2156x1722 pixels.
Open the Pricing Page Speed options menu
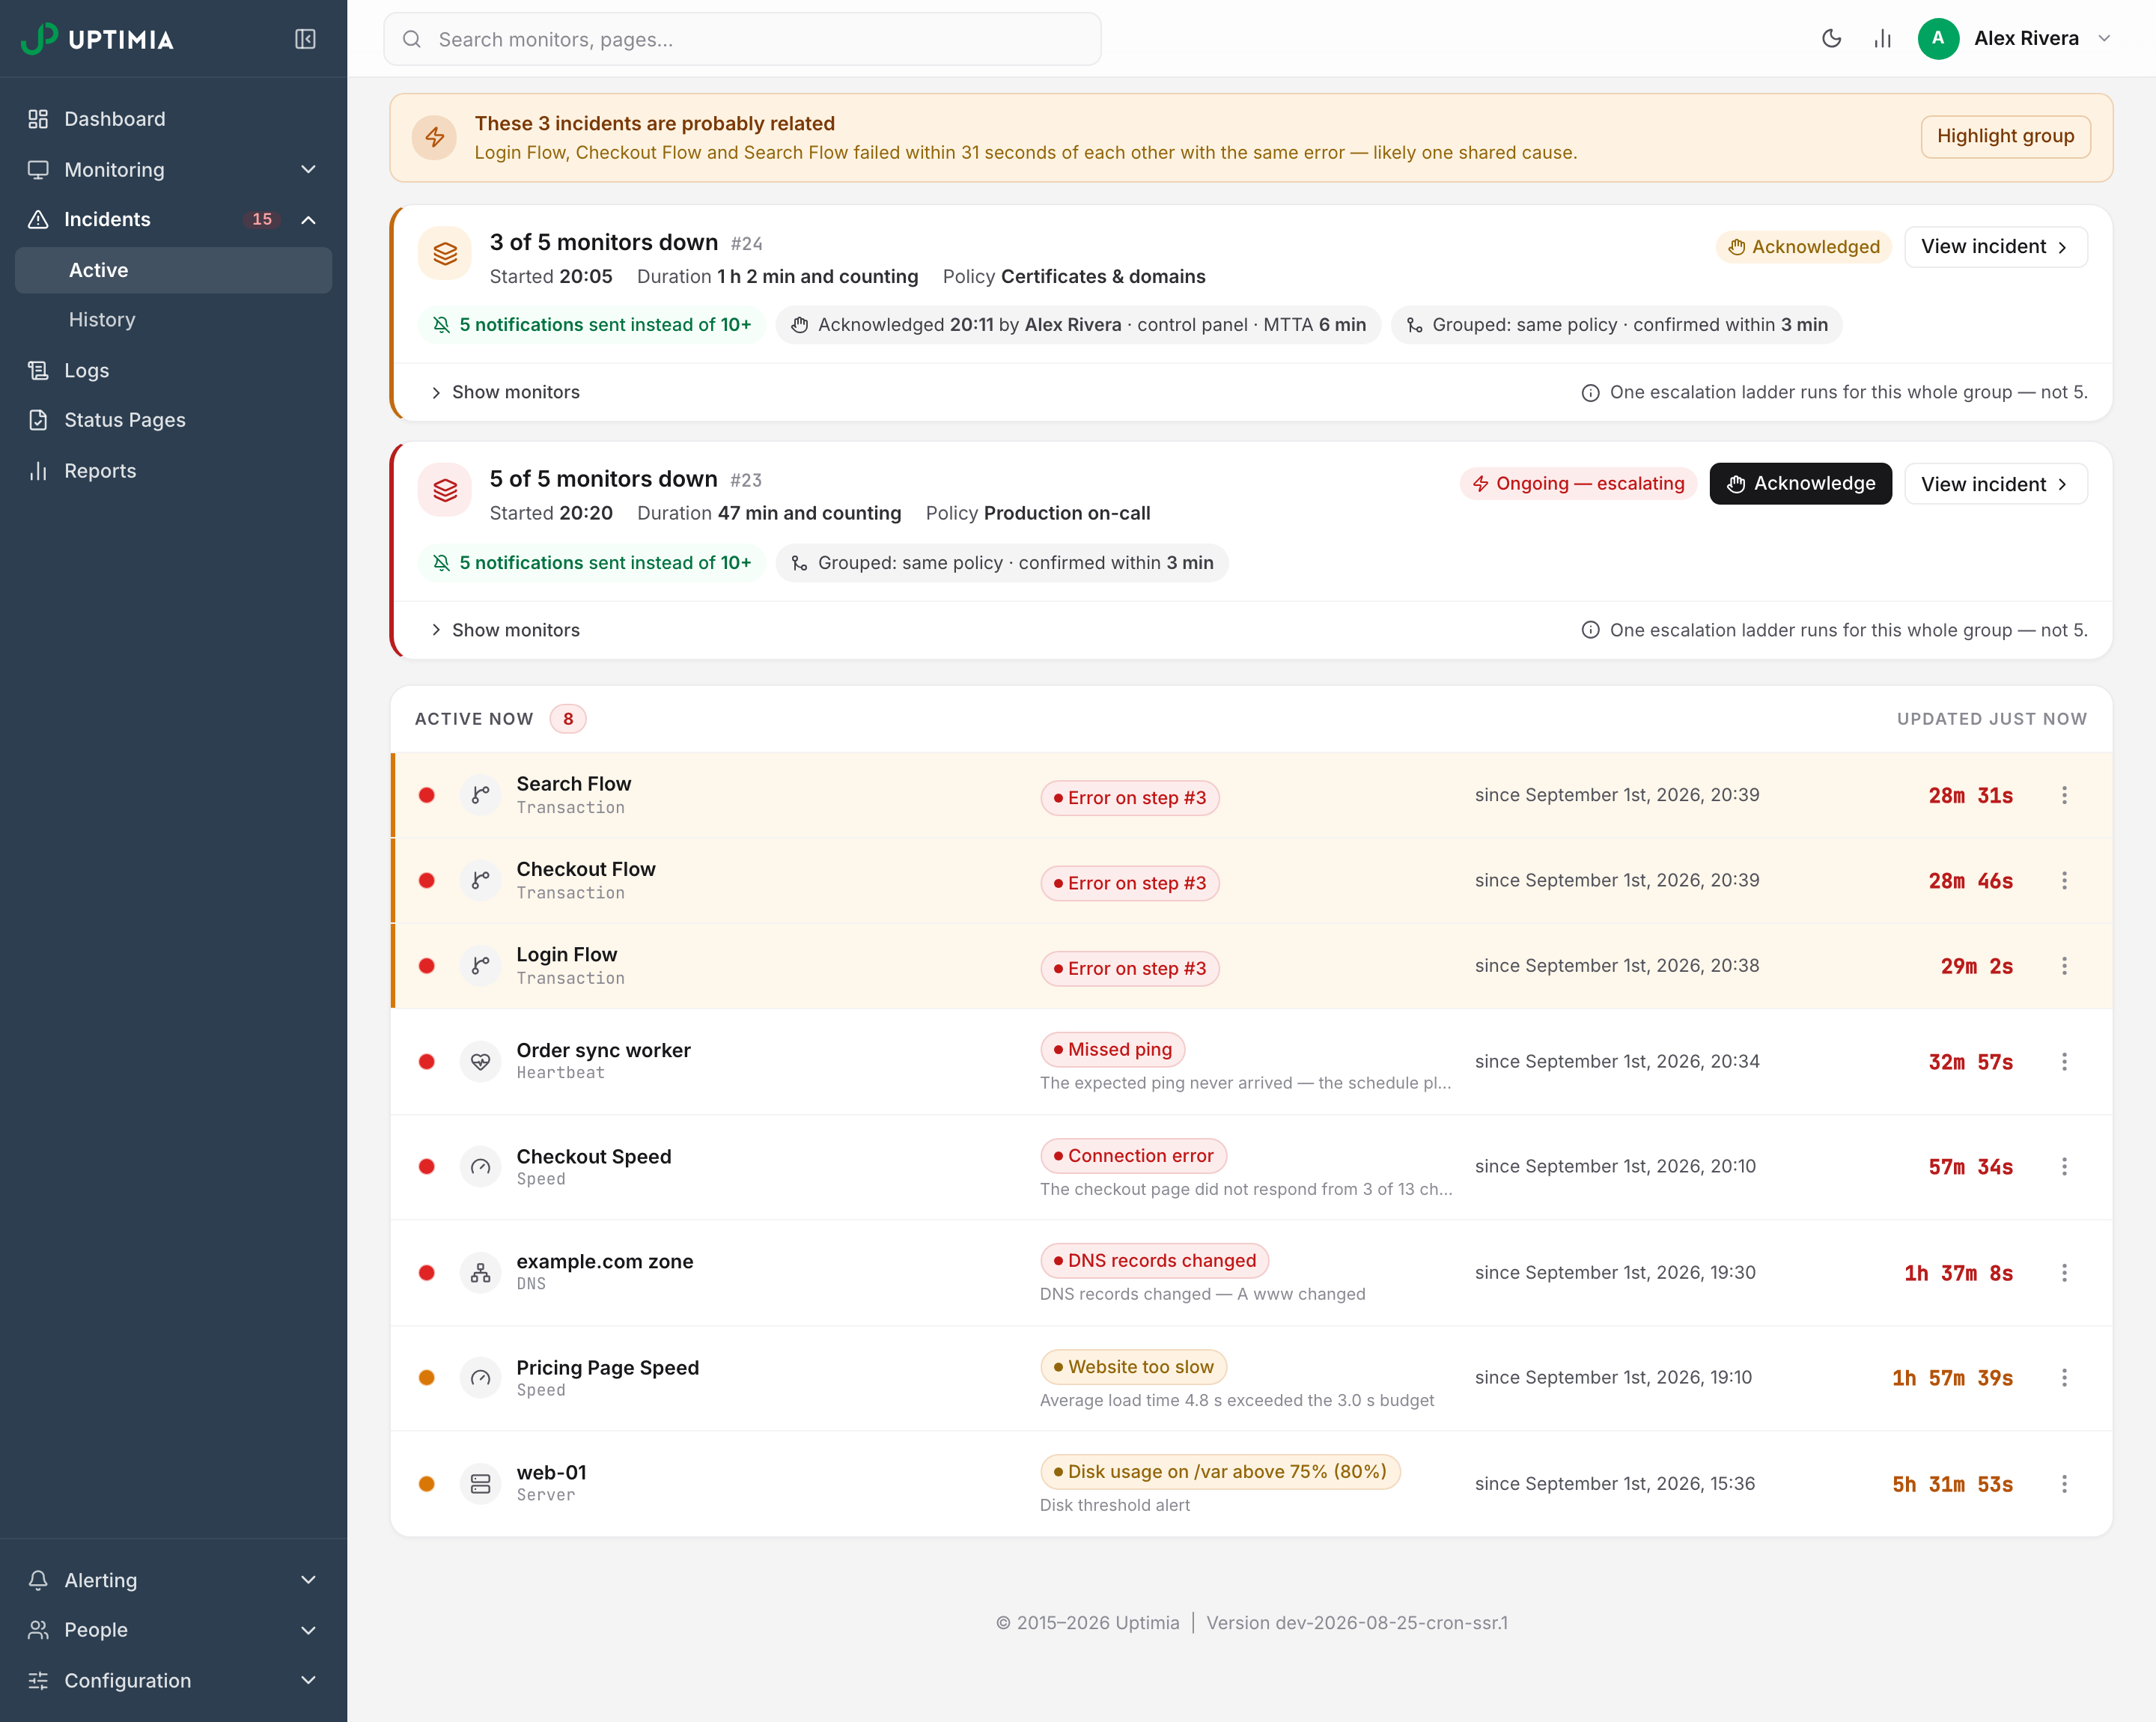(x=2064, y=1378)
